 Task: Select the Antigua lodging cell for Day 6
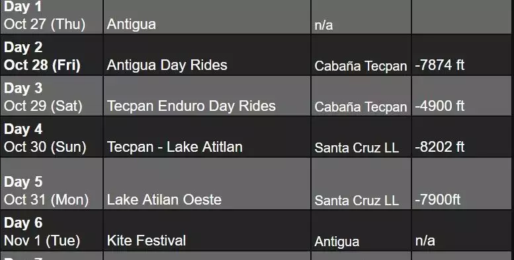(x=361, y=230)
